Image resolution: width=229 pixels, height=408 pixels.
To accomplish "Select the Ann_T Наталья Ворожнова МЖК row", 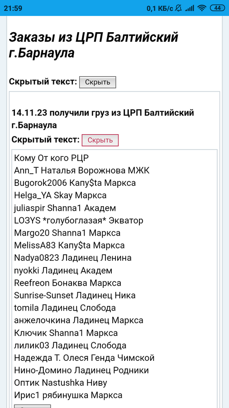I will (x=82, y=170).
